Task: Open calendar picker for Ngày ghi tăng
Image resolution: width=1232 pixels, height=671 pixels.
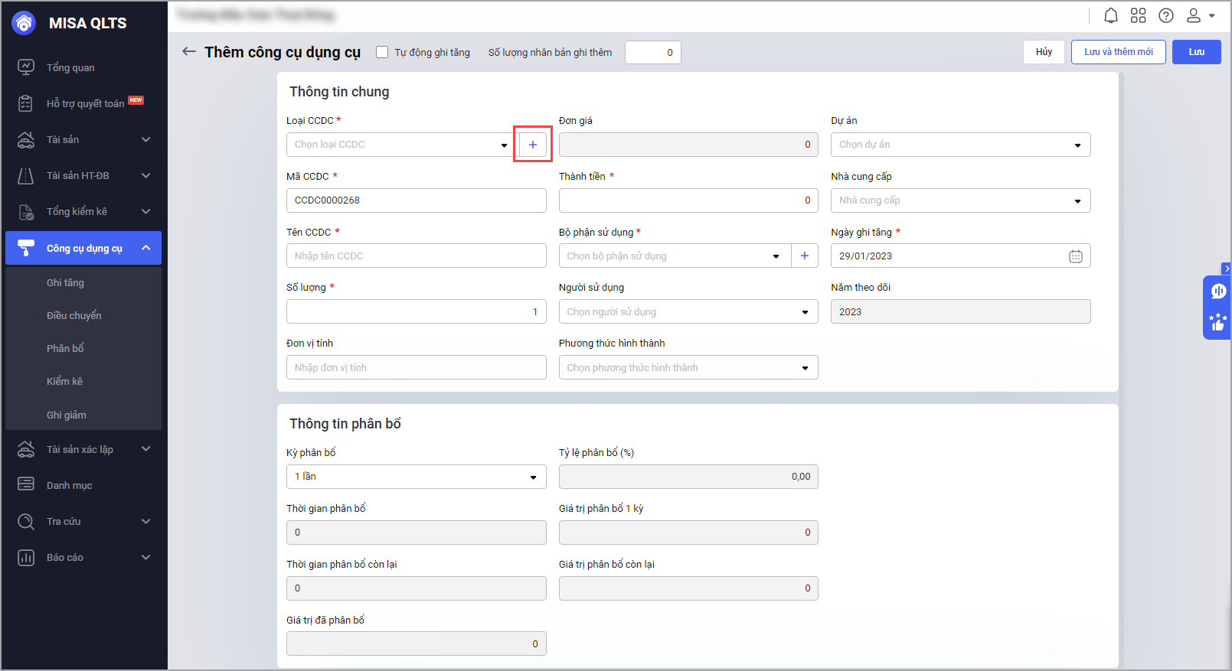Action: pos(1076,256)
